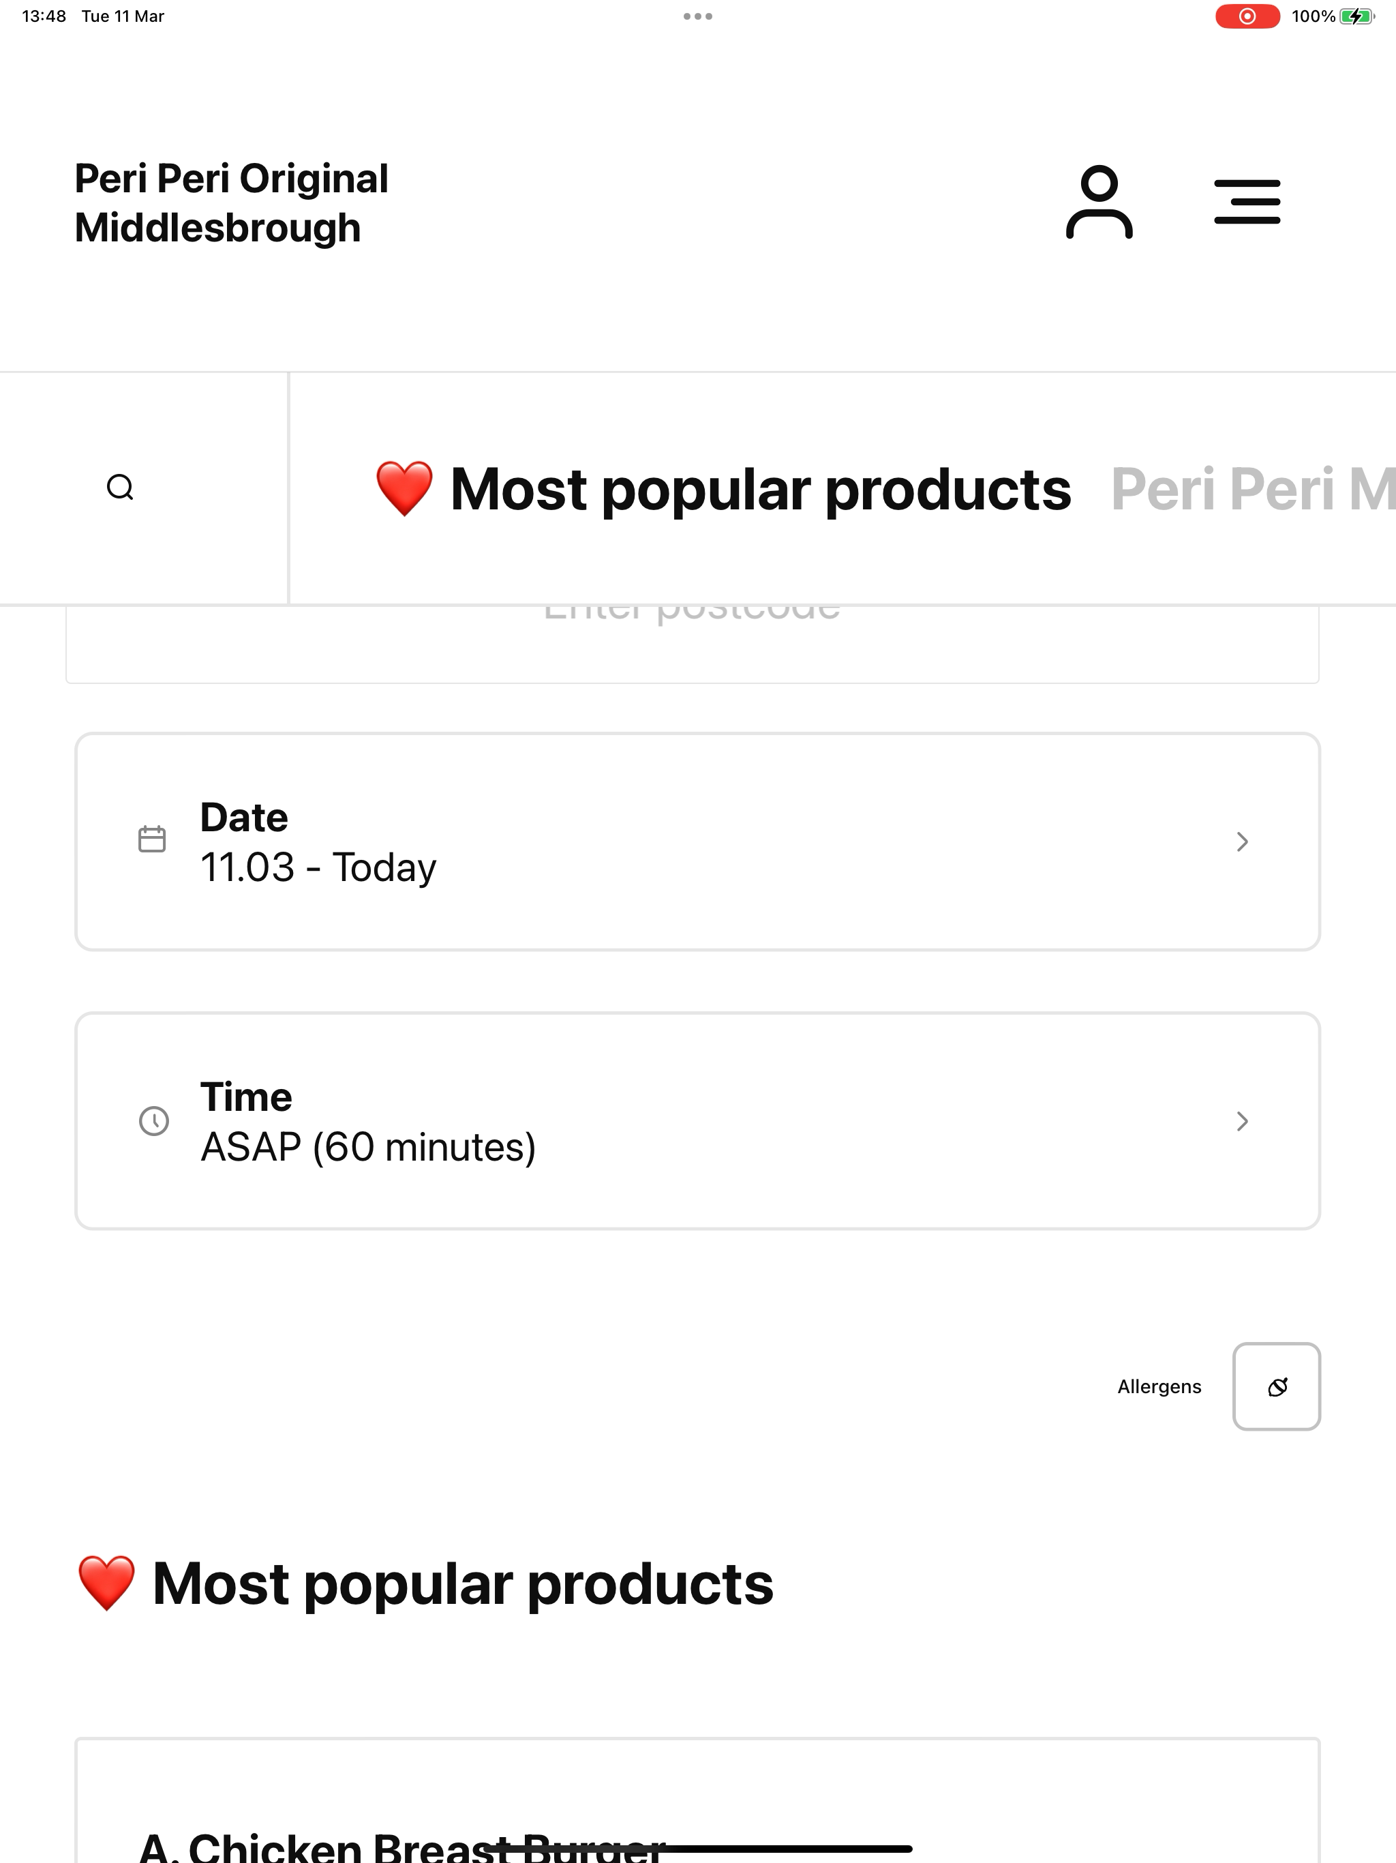This screenshot has width=1396, height=1863.
Task: Expand the Time selector chevron
Action: (x=1242, y=1121)
